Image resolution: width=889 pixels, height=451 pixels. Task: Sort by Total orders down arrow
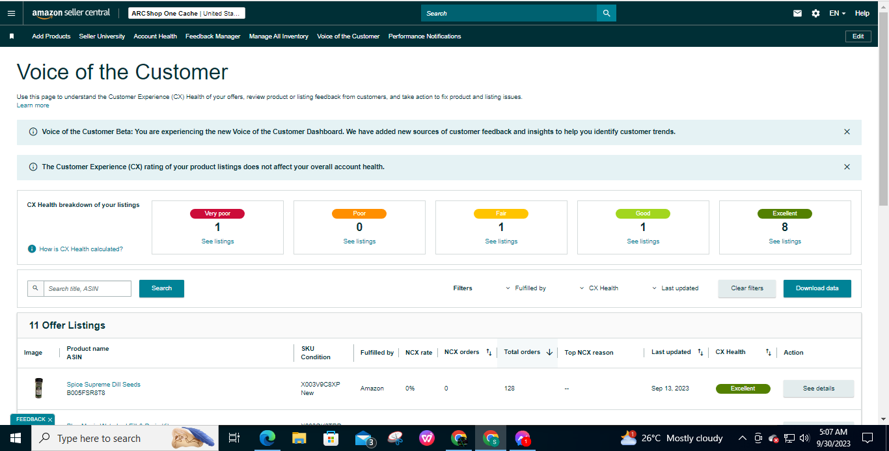tap(549, 352)
